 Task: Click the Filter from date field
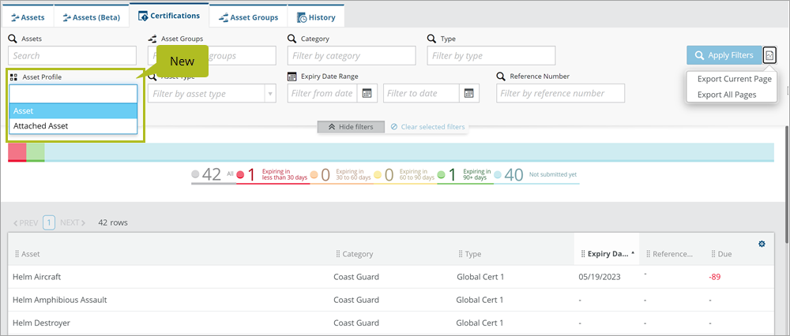click(x=322, y=93)
